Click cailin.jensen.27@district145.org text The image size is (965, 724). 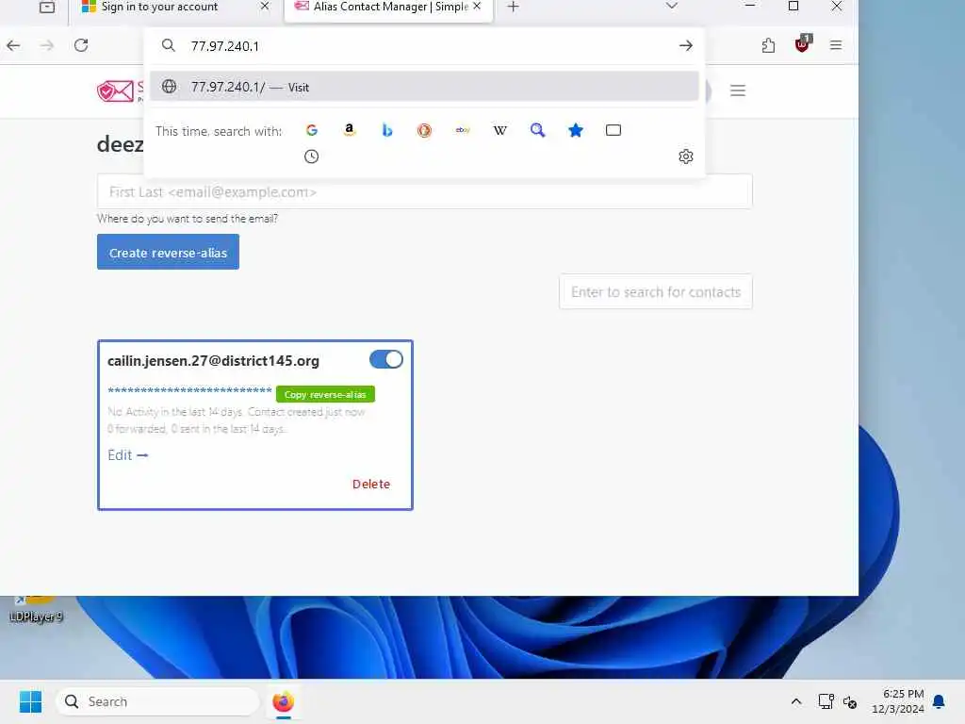213,361
